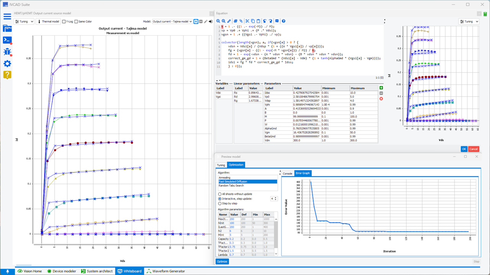The height and width of the screenshot is (275, 490).
Task: Click the hash icon in the equation toolbar
Action: point(235,21)
